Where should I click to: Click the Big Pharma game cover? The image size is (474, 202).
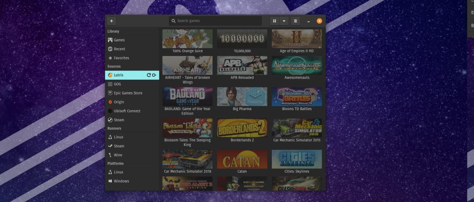pos(242,96)
